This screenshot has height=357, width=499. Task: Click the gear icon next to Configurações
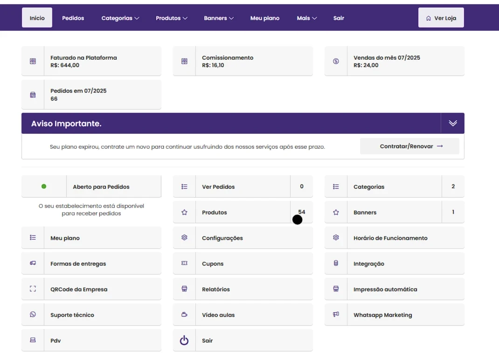184,238
